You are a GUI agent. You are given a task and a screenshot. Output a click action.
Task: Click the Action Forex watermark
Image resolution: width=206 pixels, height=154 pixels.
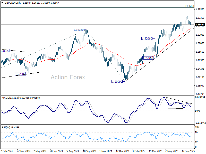[68, 77]
